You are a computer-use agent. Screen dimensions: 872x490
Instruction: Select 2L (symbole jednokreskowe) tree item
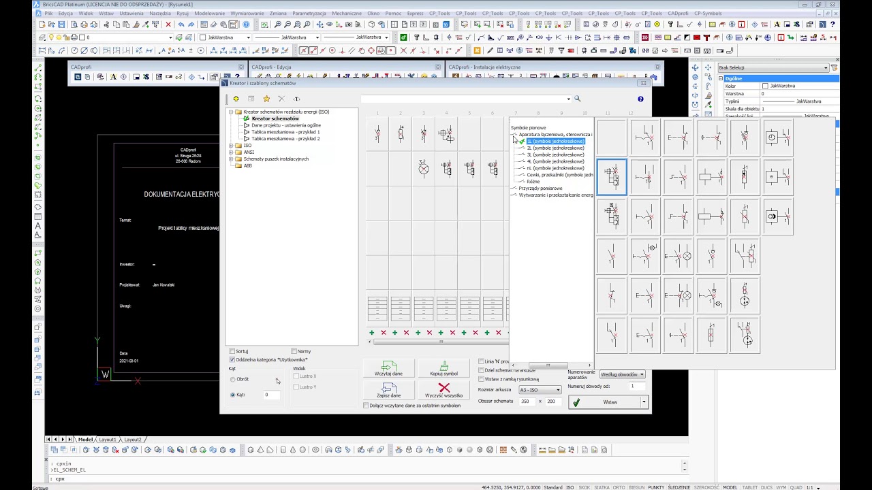tap(555, 148)
